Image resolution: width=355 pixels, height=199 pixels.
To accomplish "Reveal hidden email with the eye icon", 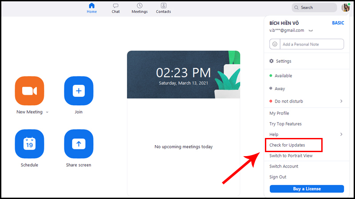I will point(311,31).
